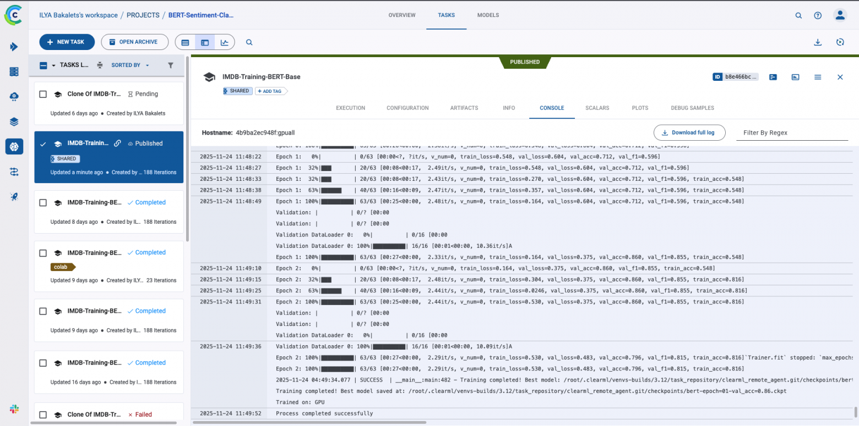Open ILYA Bakalets's workspace breadcrumb
The height and width of the screenshot is (426, 859).
(78, 15)
